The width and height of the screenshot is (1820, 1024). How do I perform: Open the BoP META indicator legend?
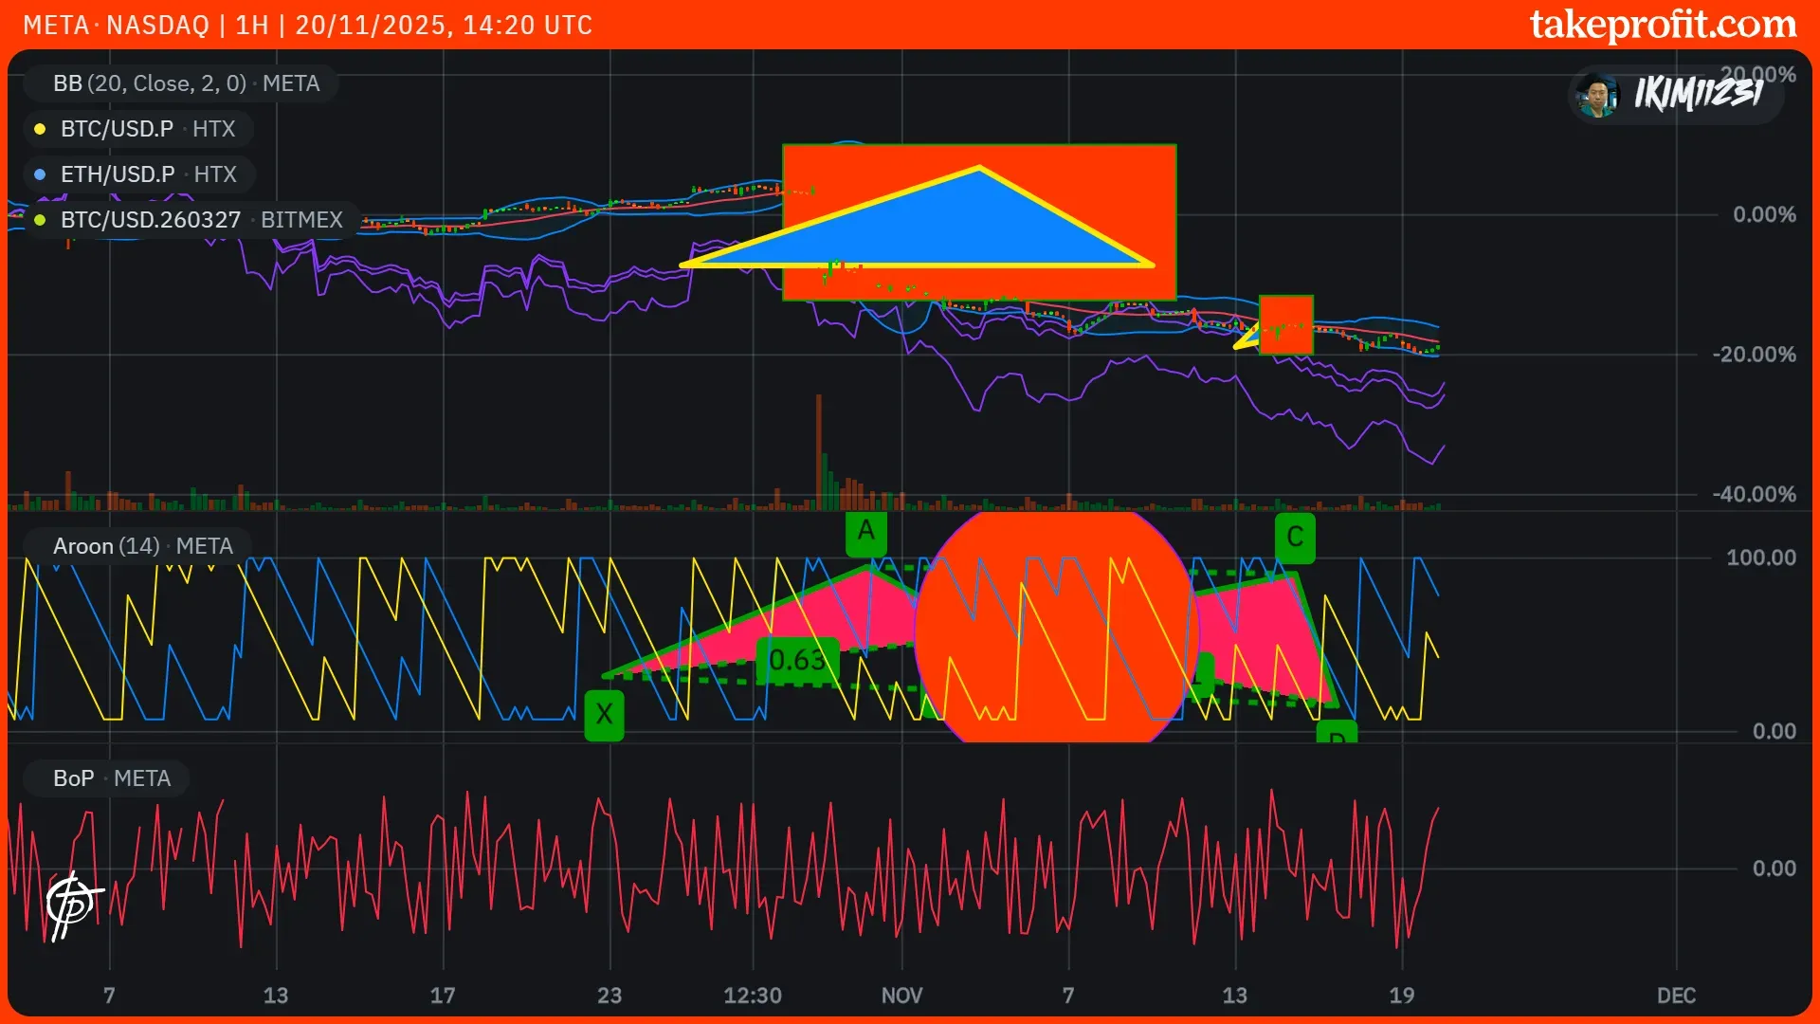pos(112,778)
